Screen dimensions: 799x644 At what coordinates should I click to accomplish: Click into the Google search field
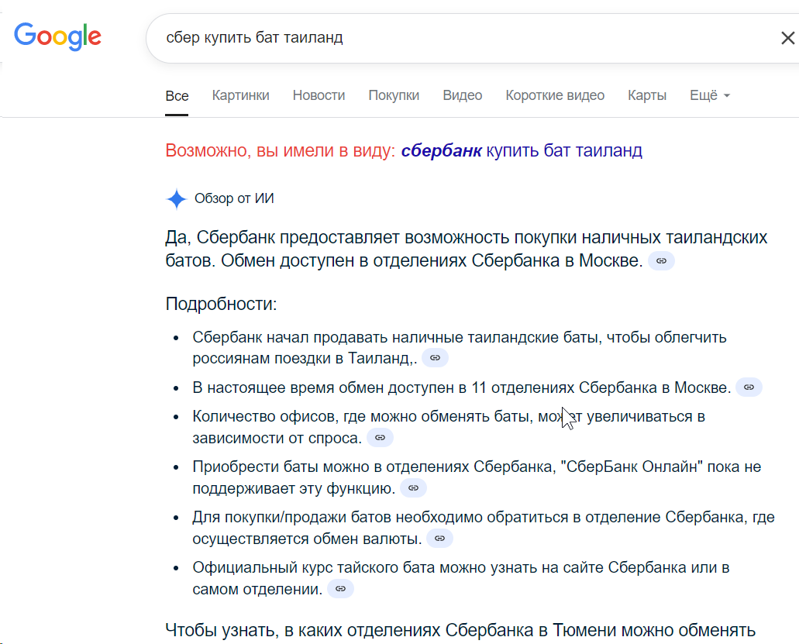(449, 38)
